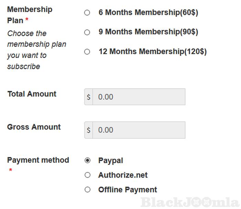This screenshot has width=241, height=209.
Task: Click the dollar sign beside Gross Amount
Action: pos(88,130)
